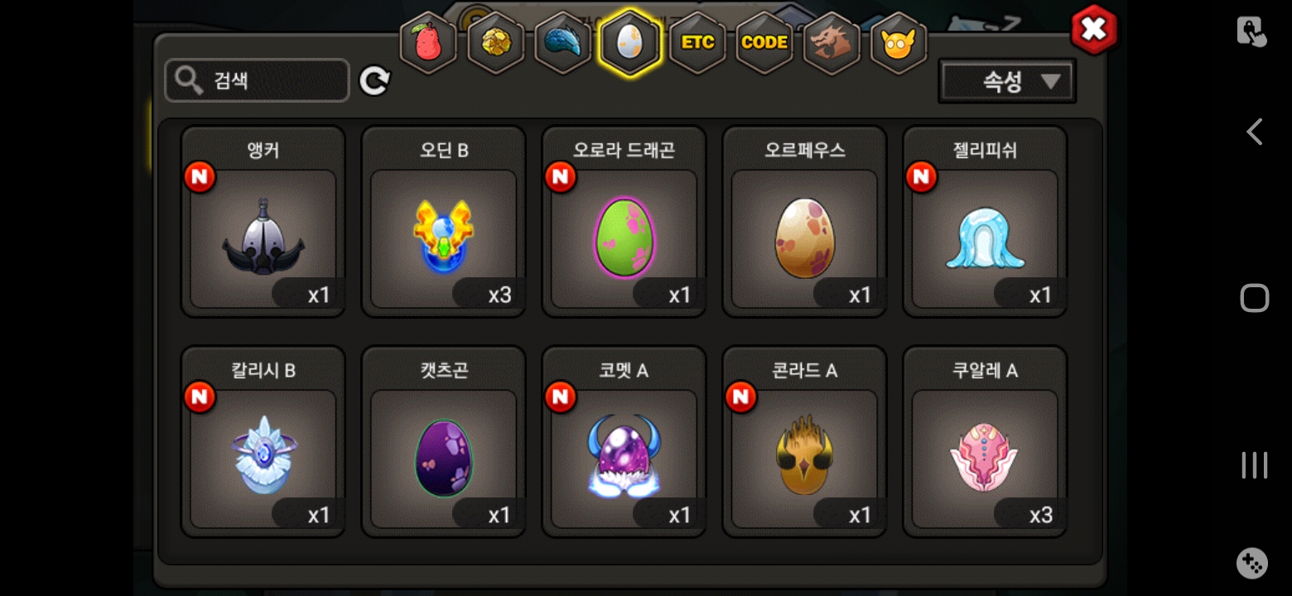Viewport: 1292px width, 596px height.
Task: Open the yellow horned mask tab
Action: pyautogui.click(x=899, y=43)
